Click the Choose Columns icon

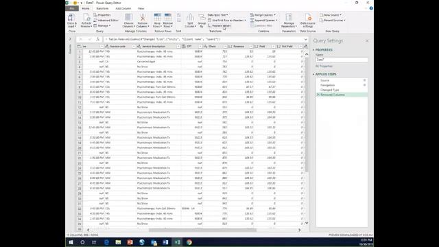(x=128, y=18)
